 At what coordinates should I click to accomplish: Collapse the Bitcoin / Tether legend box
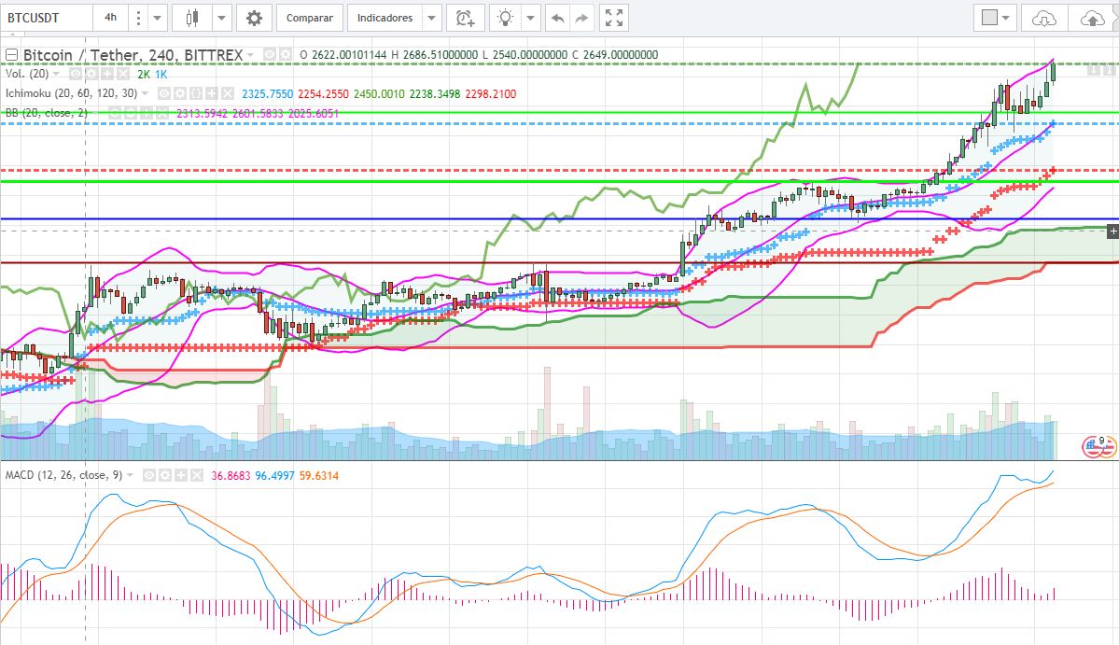[x=11, y=55]
